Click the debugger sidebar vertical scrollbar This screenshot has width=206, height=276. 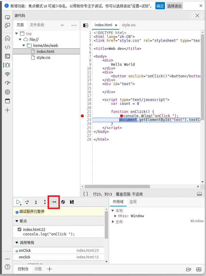(106, 225)
